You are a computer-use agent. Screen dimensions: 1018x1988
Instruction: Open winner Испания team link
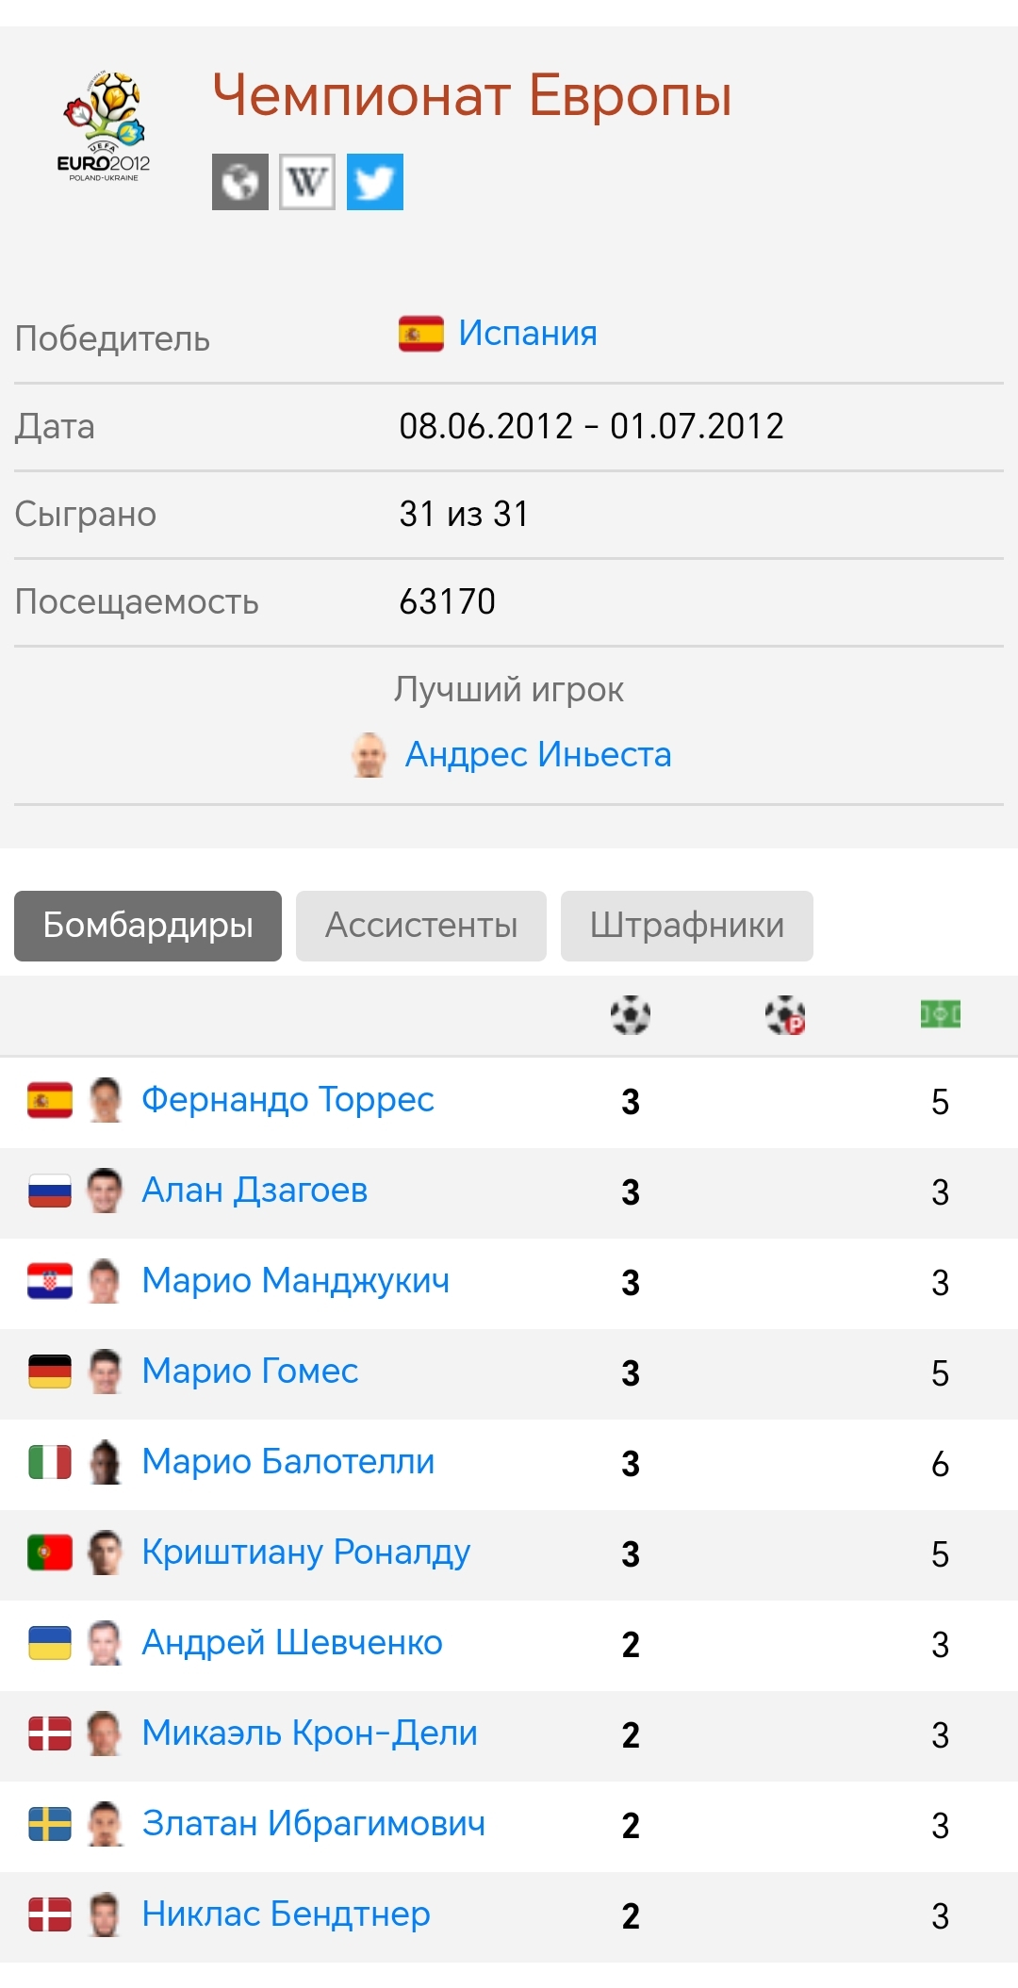coord(528,334)
